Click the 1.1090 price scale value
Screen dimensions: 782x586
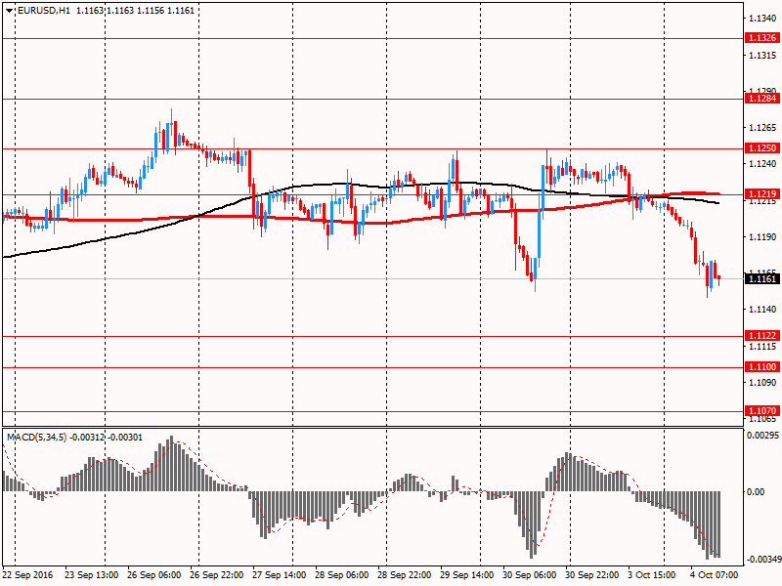[x=763, y=382]
